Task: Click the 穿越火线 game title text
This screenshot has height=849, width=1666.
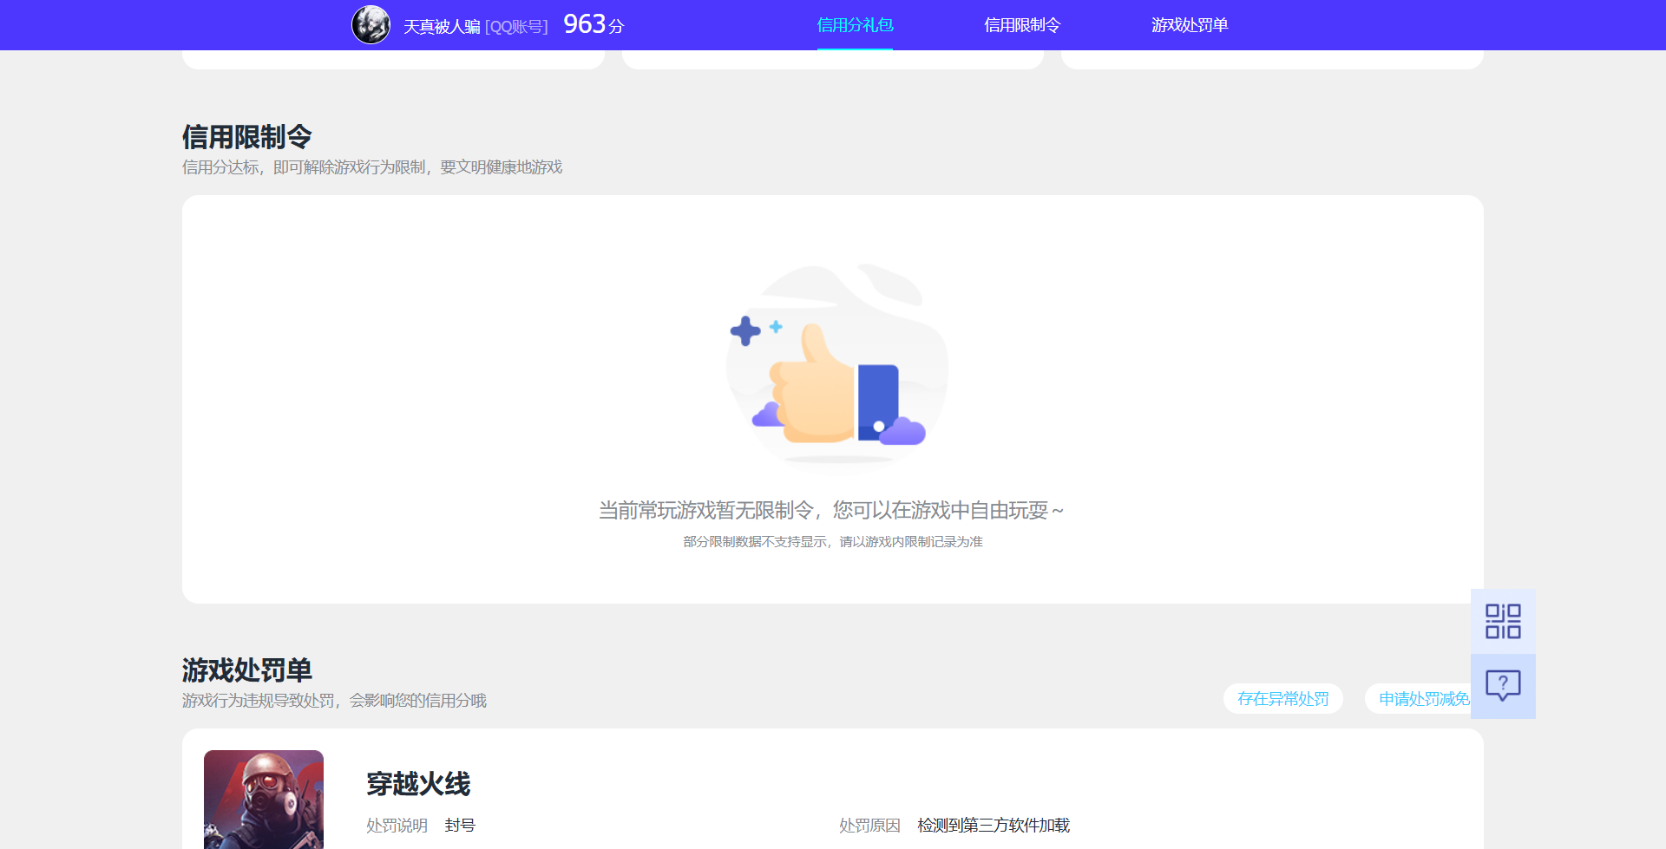Action: (418, 784)
